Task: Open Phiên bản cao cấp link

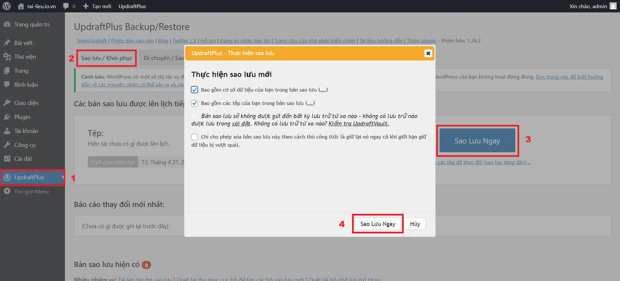Action: click(132, 41)
